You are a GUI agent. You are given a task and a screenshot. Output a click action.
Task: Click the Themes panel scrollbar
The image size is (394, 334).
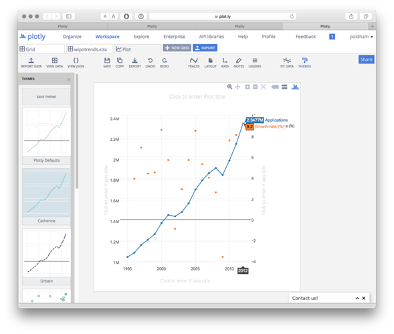[77, 131]
